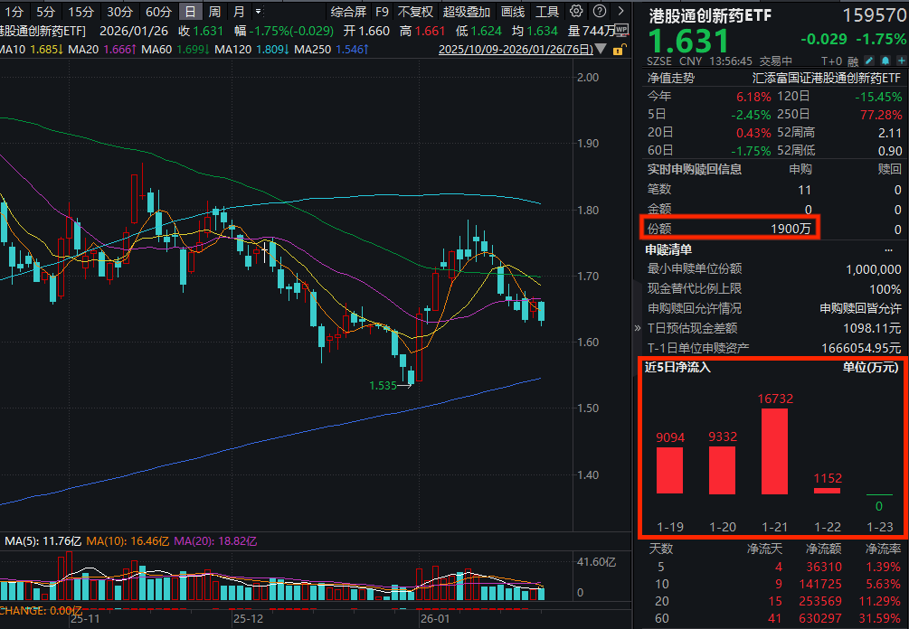
Task: Click the settings gear icon
Action: [576, 11]
